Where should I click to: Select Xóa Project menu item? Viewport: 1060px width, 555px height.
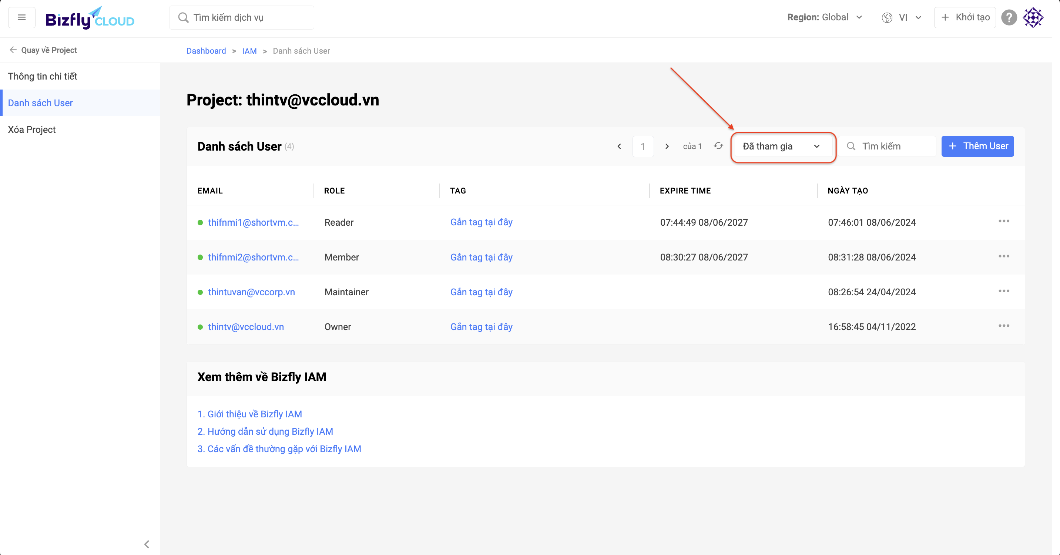tap(32, 129)
